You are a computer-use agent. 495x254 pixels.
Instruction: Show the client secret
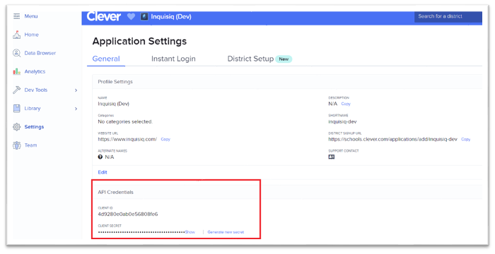point(190,232)
